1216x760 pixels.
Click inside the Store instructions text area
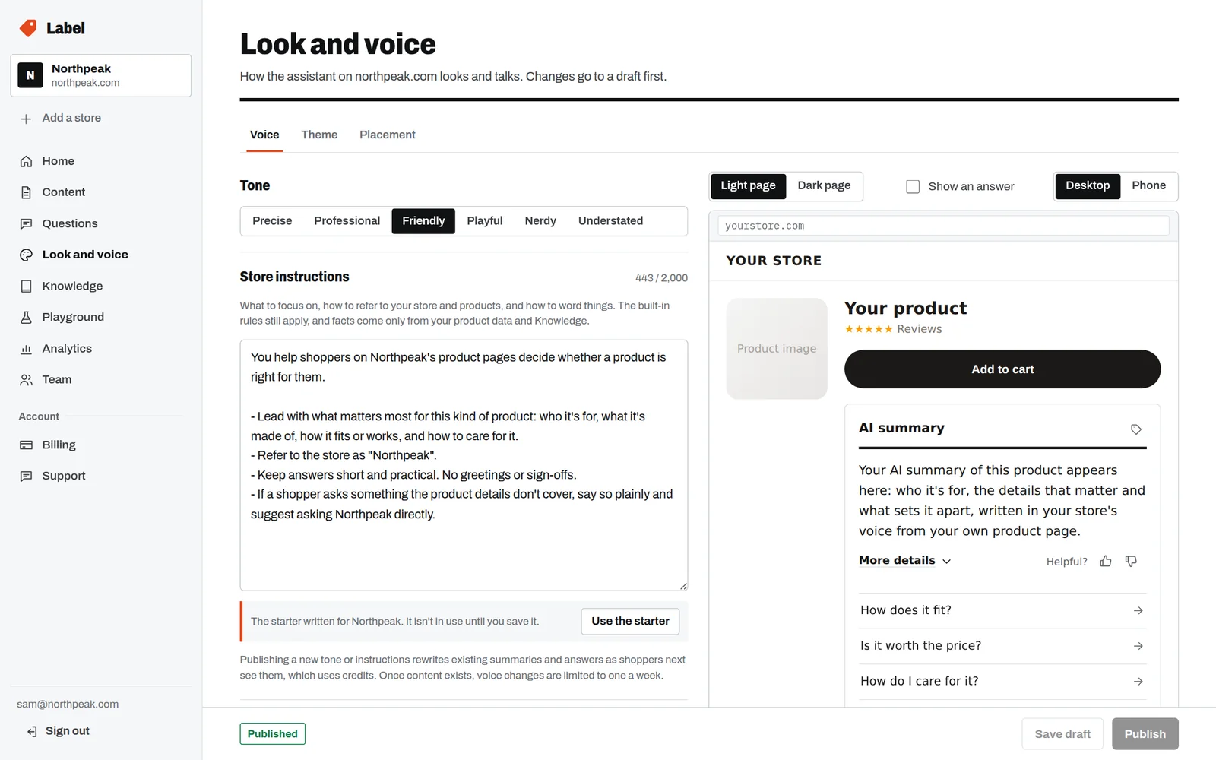pos(464,465)
